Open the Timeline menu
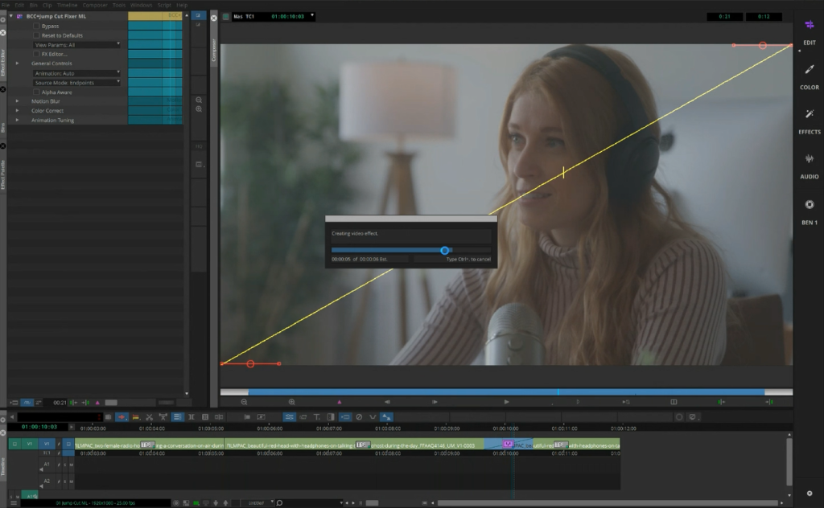 point(67,5)
